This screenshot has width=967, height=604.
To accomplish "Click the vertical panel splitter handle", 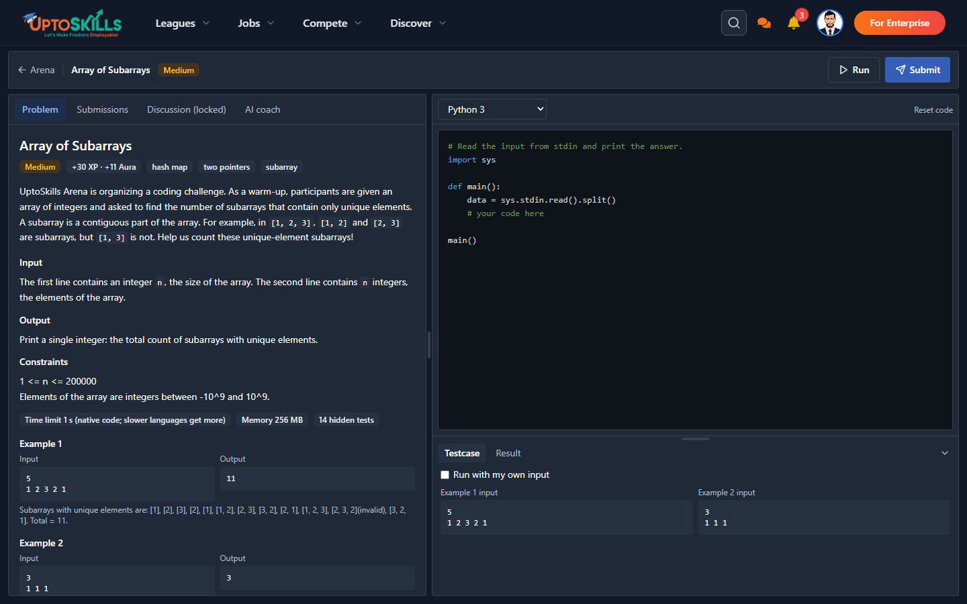I will pyautogui.click(x=429, y=344).
